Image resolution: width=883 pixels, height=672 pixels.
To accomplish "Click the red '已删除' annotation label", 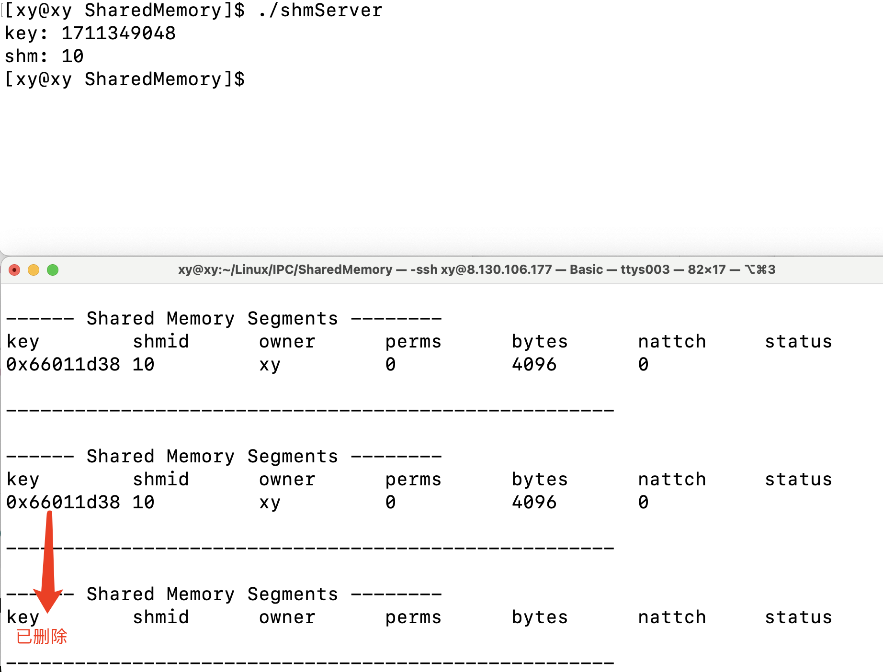I will click(x=42, y=637).
